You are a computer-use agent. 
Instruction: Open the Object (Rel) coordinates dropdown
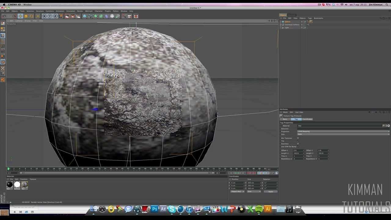(237, 192)
